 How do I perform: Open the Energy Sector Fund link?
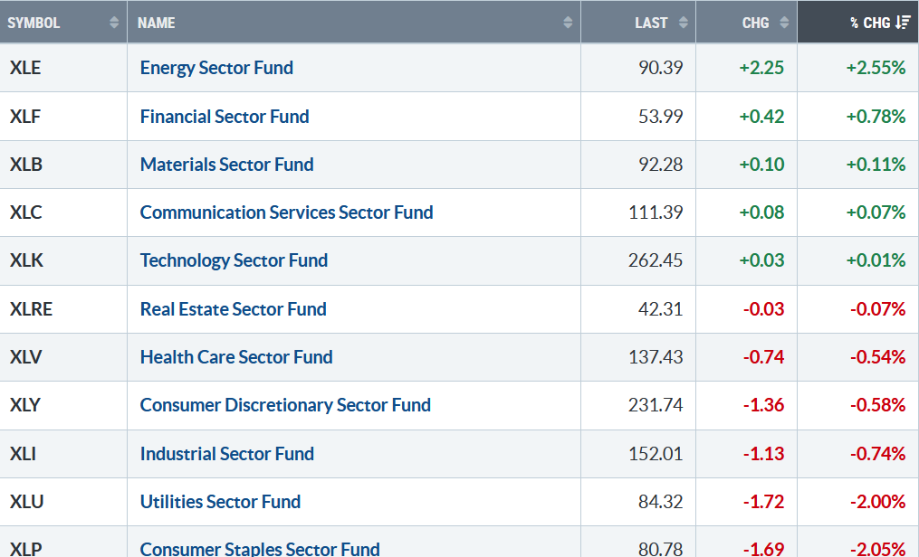tap(216, 68)
